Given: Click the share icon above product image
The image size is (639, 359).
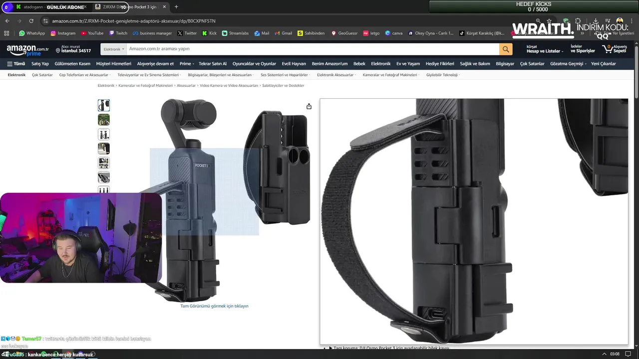Looking at the screenshot, I should point(309,106).
